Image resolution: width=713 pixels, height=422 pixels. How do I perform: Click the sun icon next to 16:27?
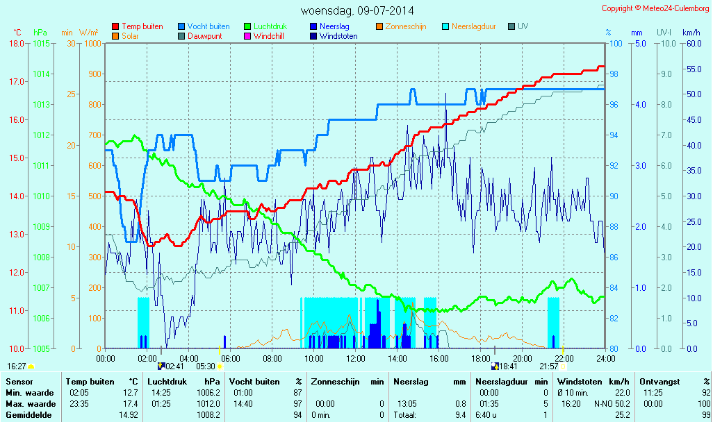pos(31,366)
